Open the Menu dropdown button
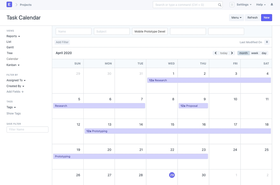 [236, 18]
